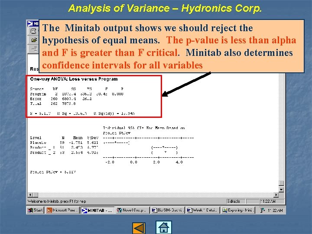Click the home slide navigation icon
The width and height of the screenshot is (312, 234).
163,227
